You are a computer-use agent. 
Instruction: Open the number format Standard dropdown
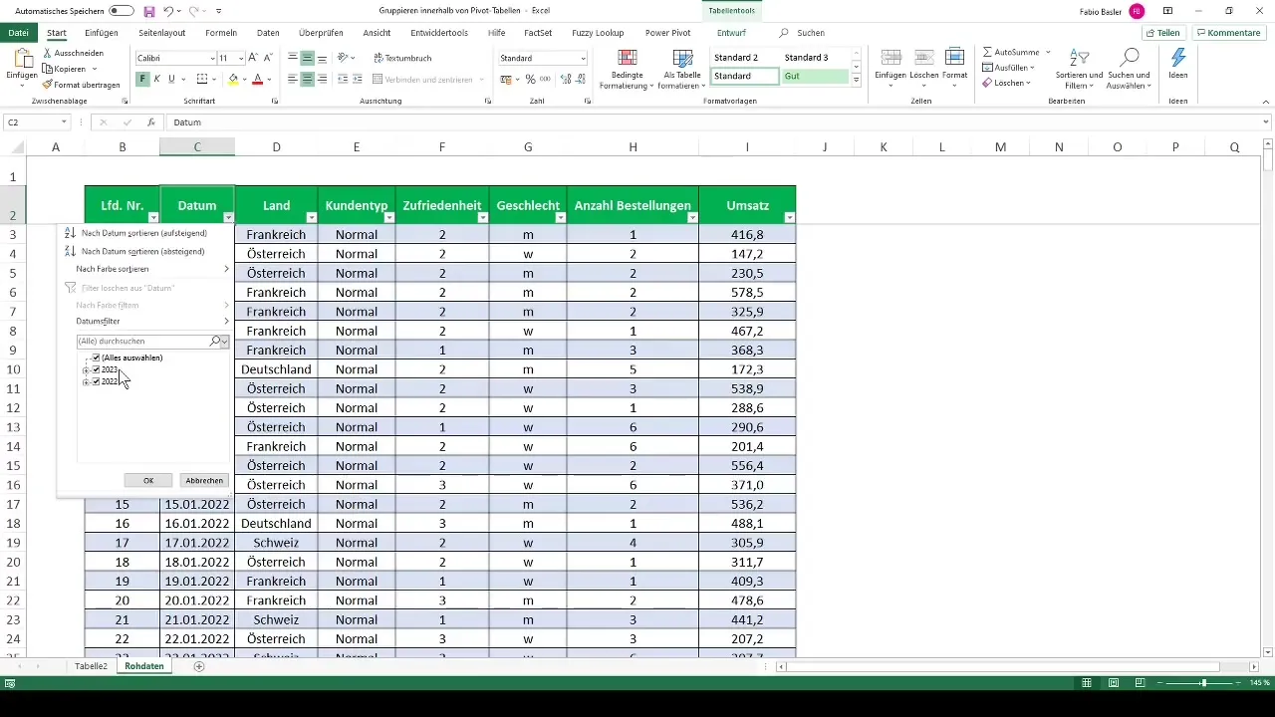pos(583,59)
